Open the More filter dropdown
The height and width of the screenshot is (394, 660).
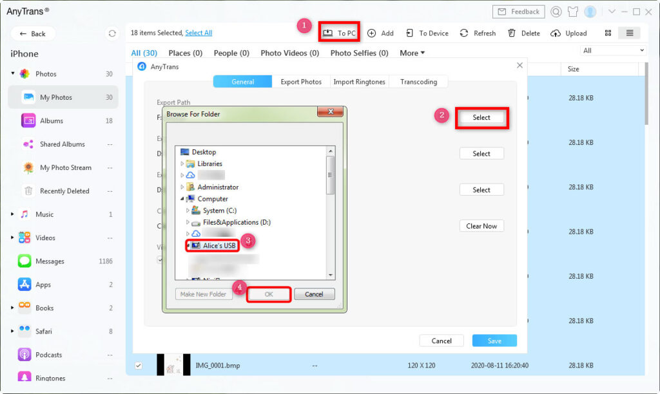click(412, 53)
